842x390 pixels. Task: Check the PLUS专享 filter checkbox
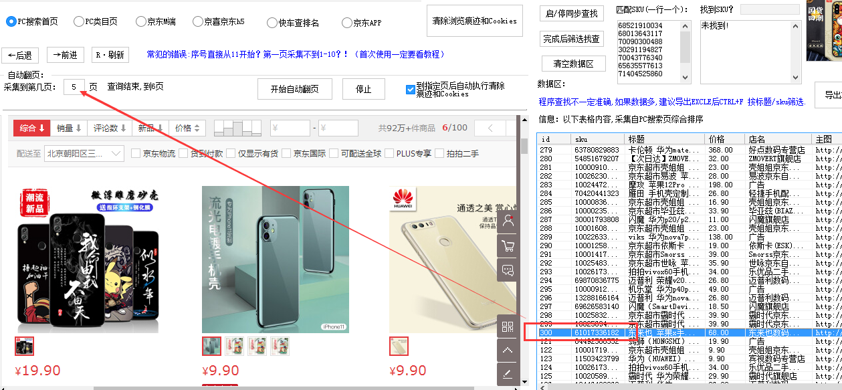coord(389,153)
